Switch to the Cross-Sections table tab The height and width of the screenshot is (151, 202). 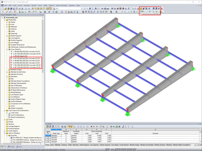[124, 145]
